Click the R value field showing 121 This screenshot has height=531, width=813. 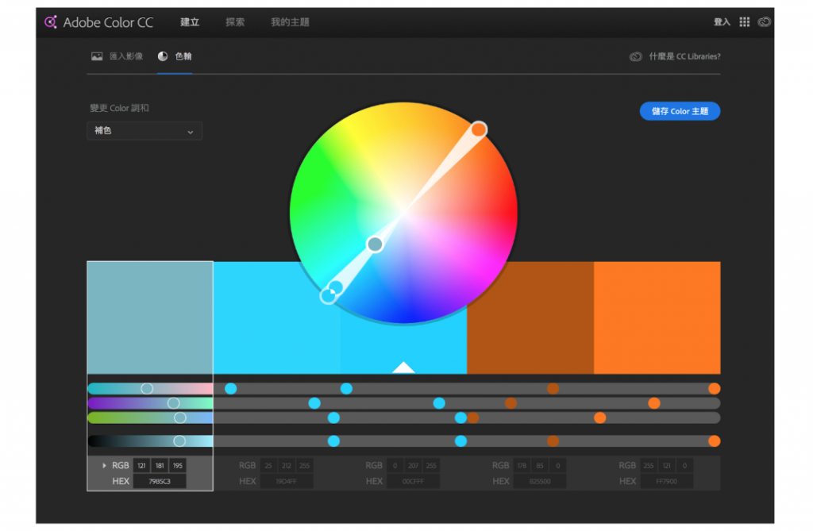coord(141,466)
